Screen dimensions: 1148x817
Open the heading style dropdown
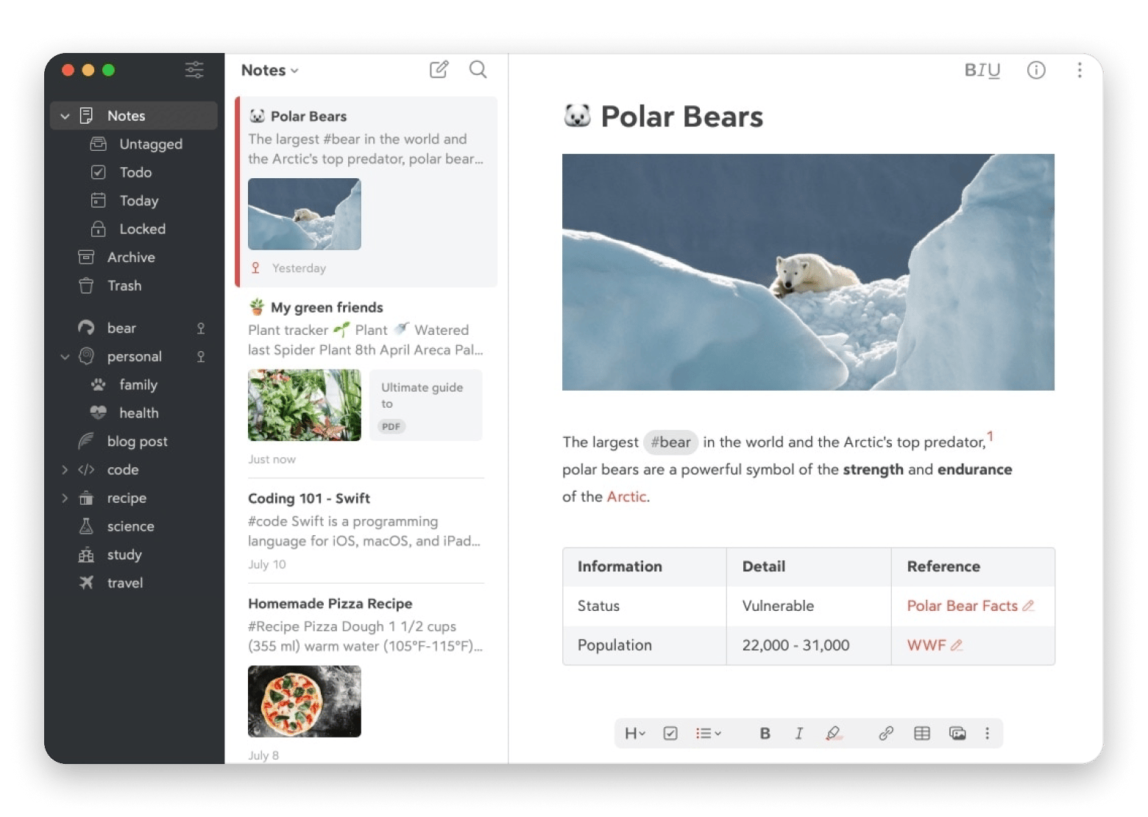pyautogui.click(x=634, y=733)
